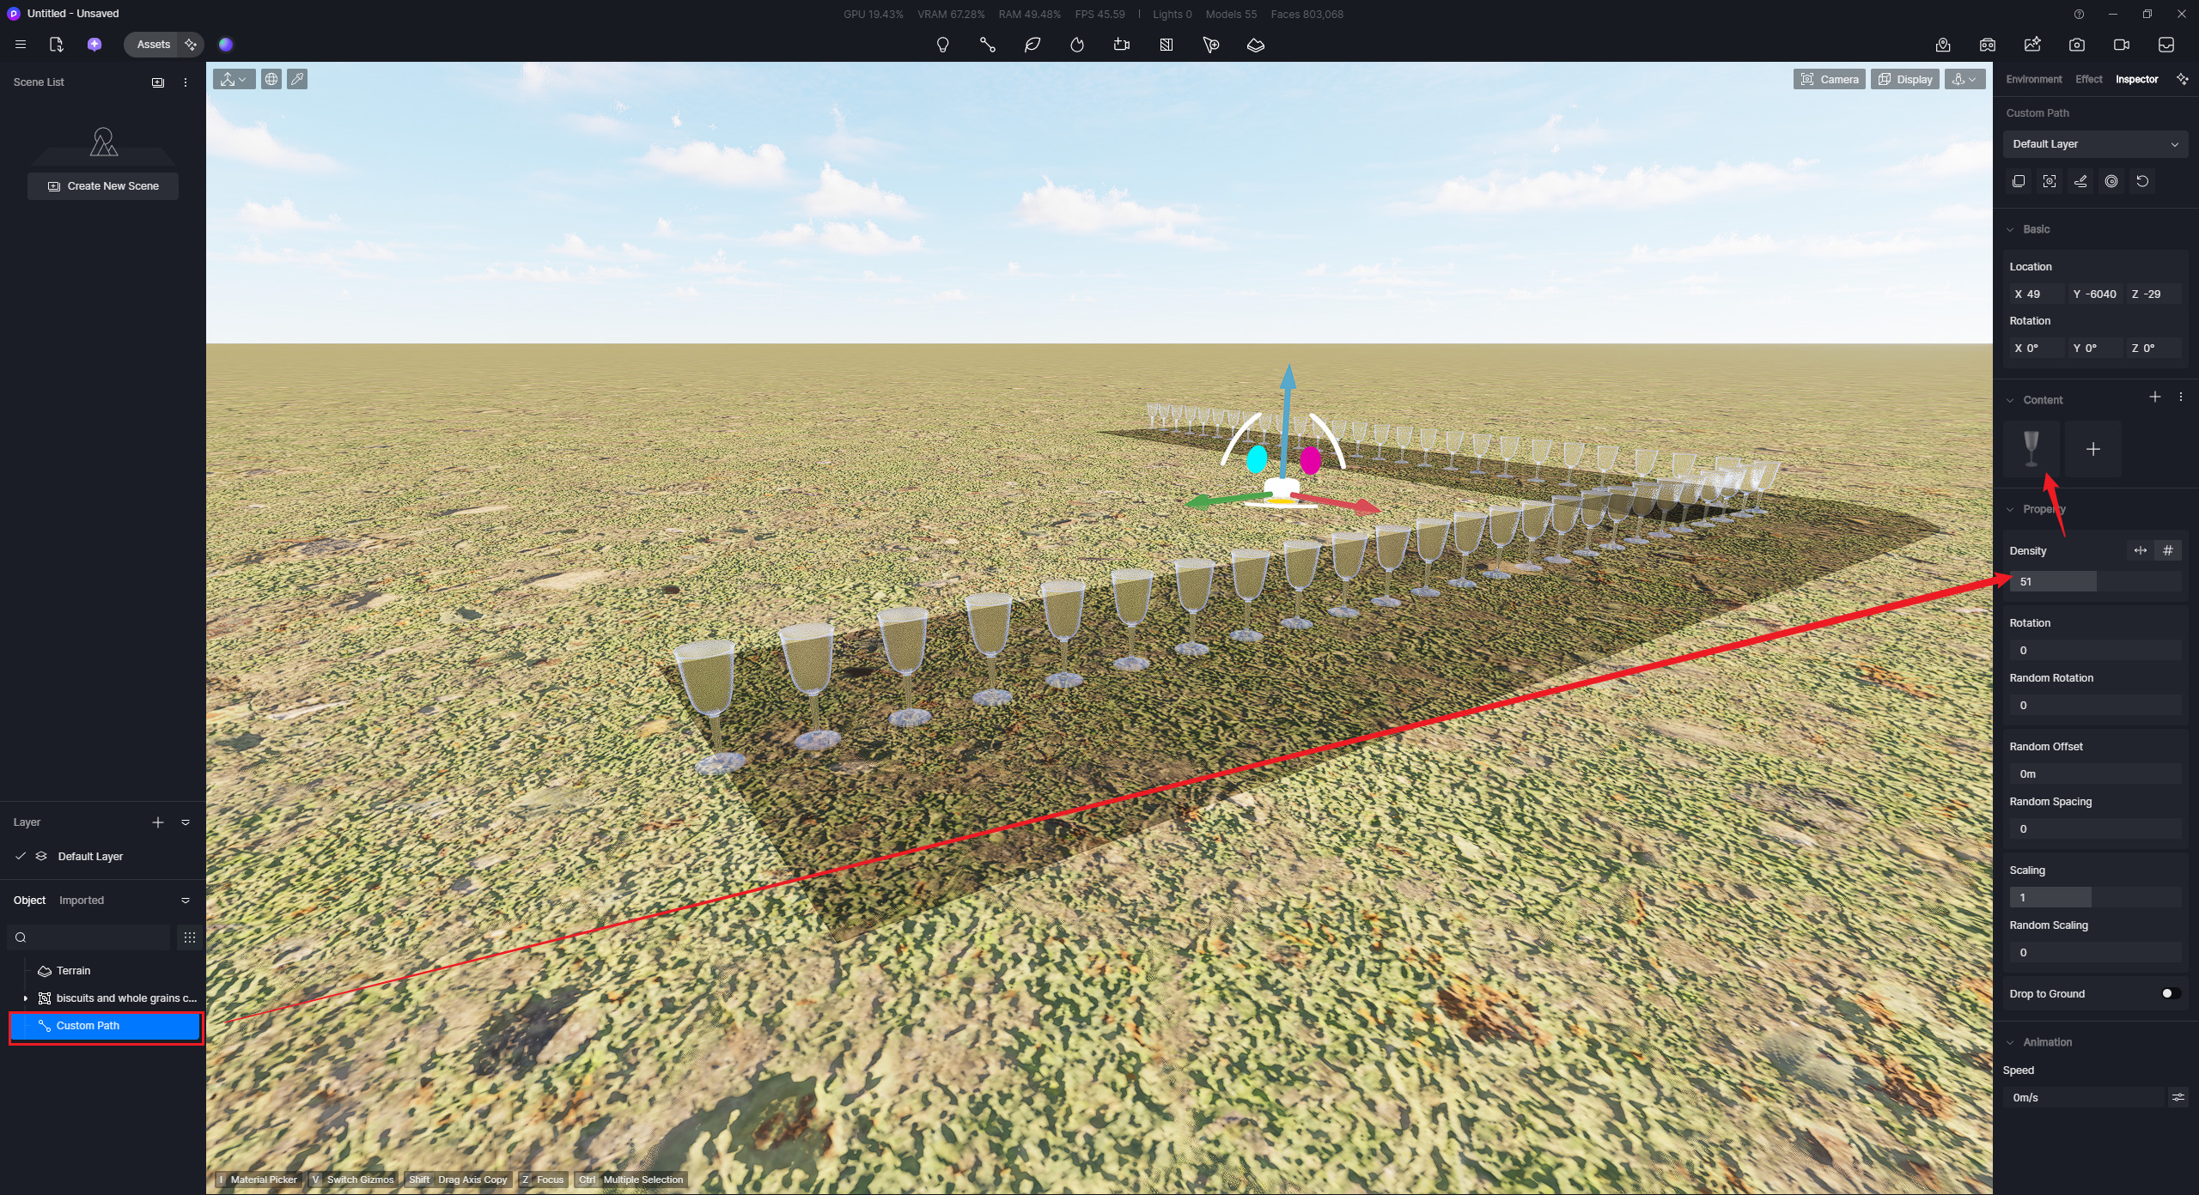
Task: Click the globe icon in viewport toolbar
Action: [271, 79]
